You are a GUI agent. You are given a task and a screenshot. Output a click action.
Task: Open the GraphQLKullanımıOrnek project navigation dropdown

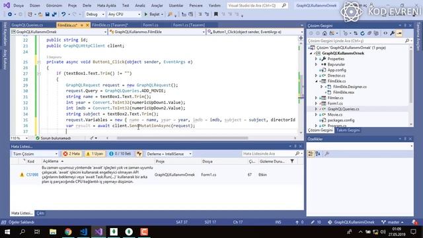click(59, 32)
